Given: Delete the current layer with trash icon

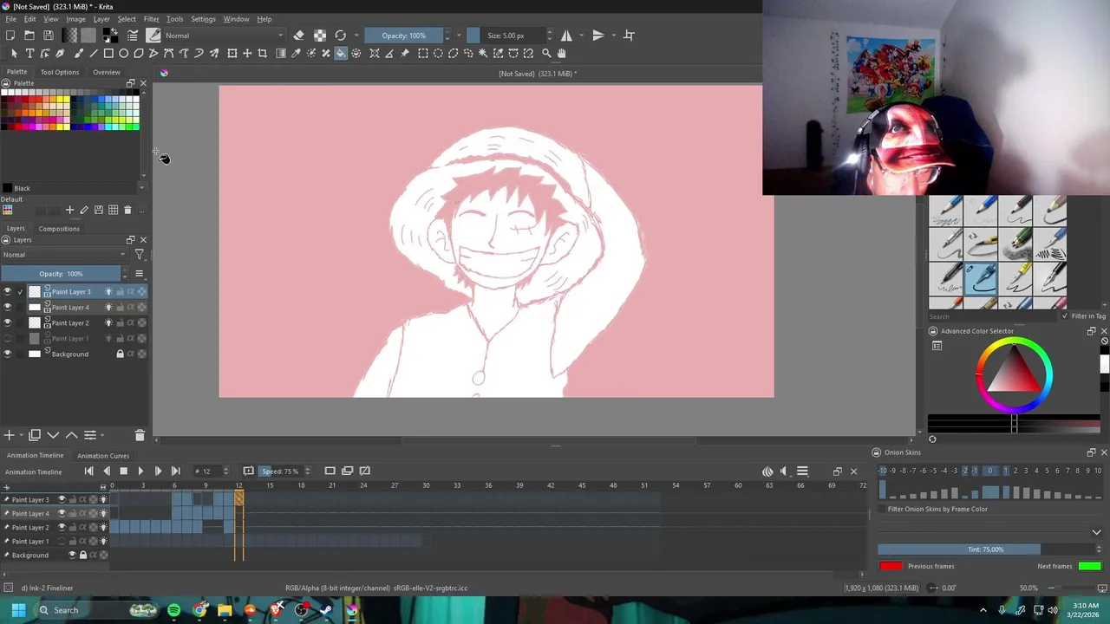Looking at the screenshot, I should click(140, 435).
